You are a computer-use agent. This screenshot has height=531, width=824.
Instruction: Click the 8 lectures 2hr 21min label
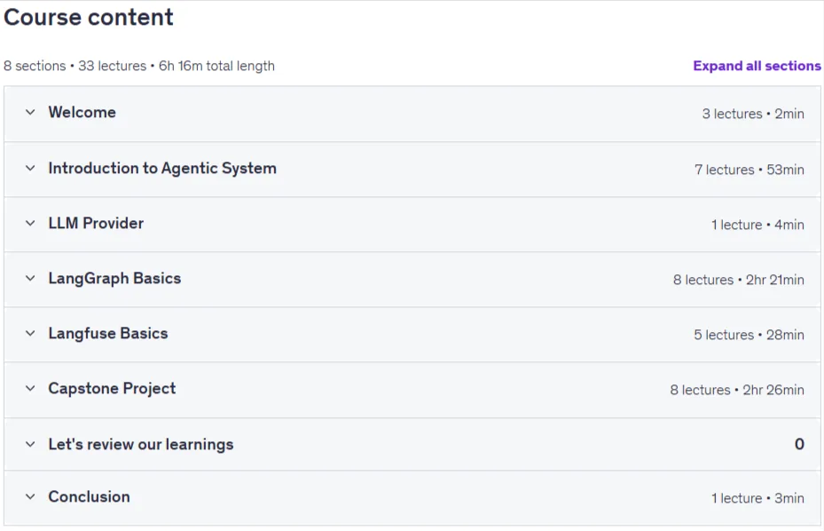click(x=738, y=280)
